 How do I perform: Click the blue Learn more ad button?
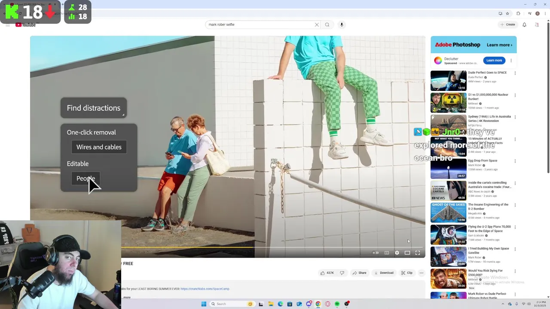[494, 61]
